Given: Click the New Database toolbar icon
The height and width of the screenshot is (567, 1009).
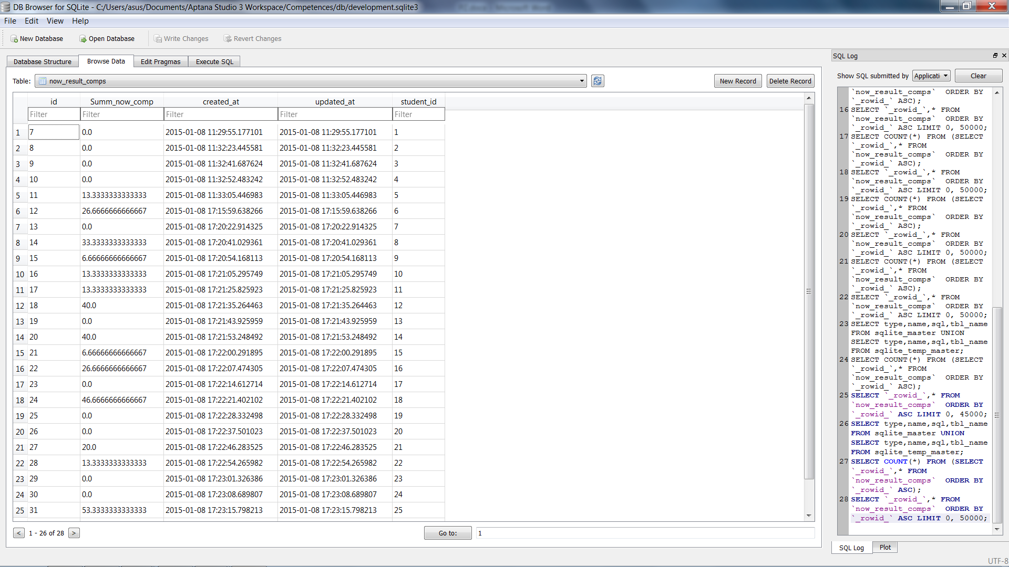Looking at the screenshot, I should [x=14, y=39].
